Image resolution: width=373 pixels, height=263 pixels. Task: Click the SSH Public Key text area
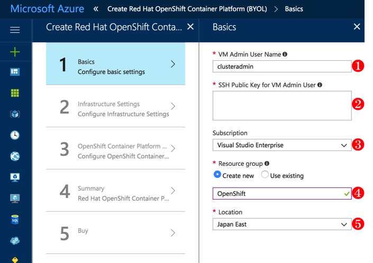(x=282, y=106)
